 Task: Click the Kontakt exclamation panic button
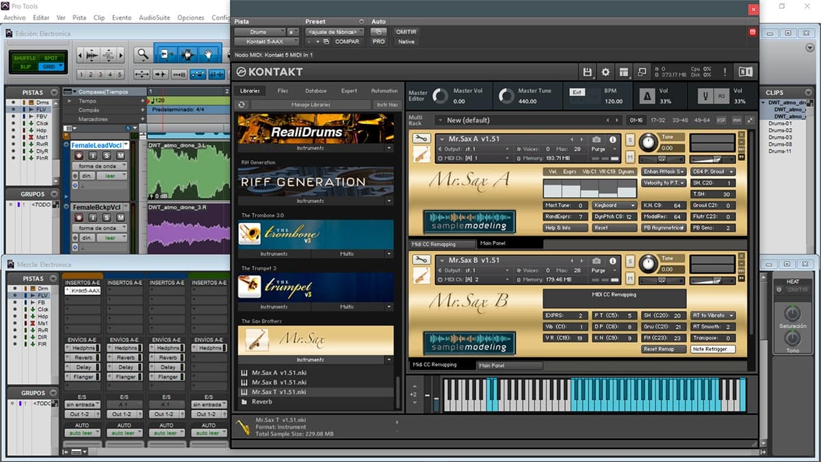pos(727,72)
